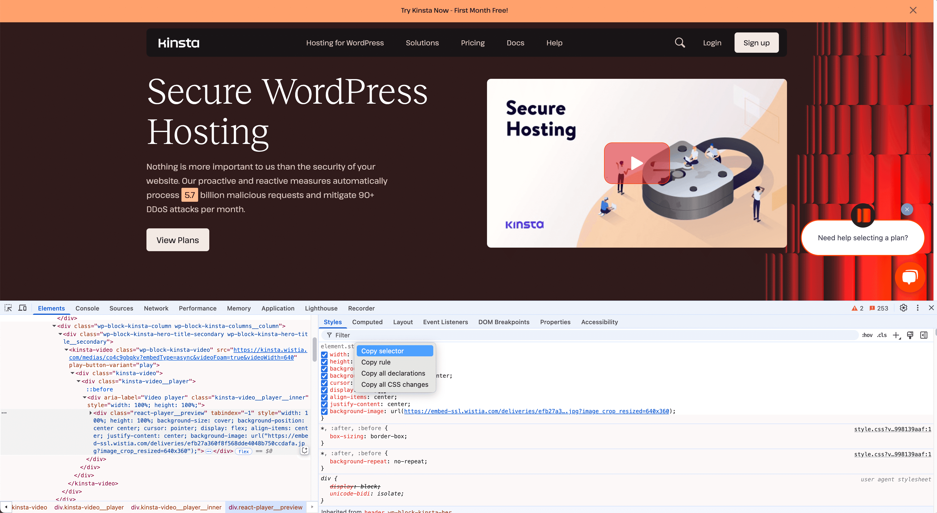937x513 pixels.
Task: Disable the background-image declaration checkbox
Action: tap(325, 412)
